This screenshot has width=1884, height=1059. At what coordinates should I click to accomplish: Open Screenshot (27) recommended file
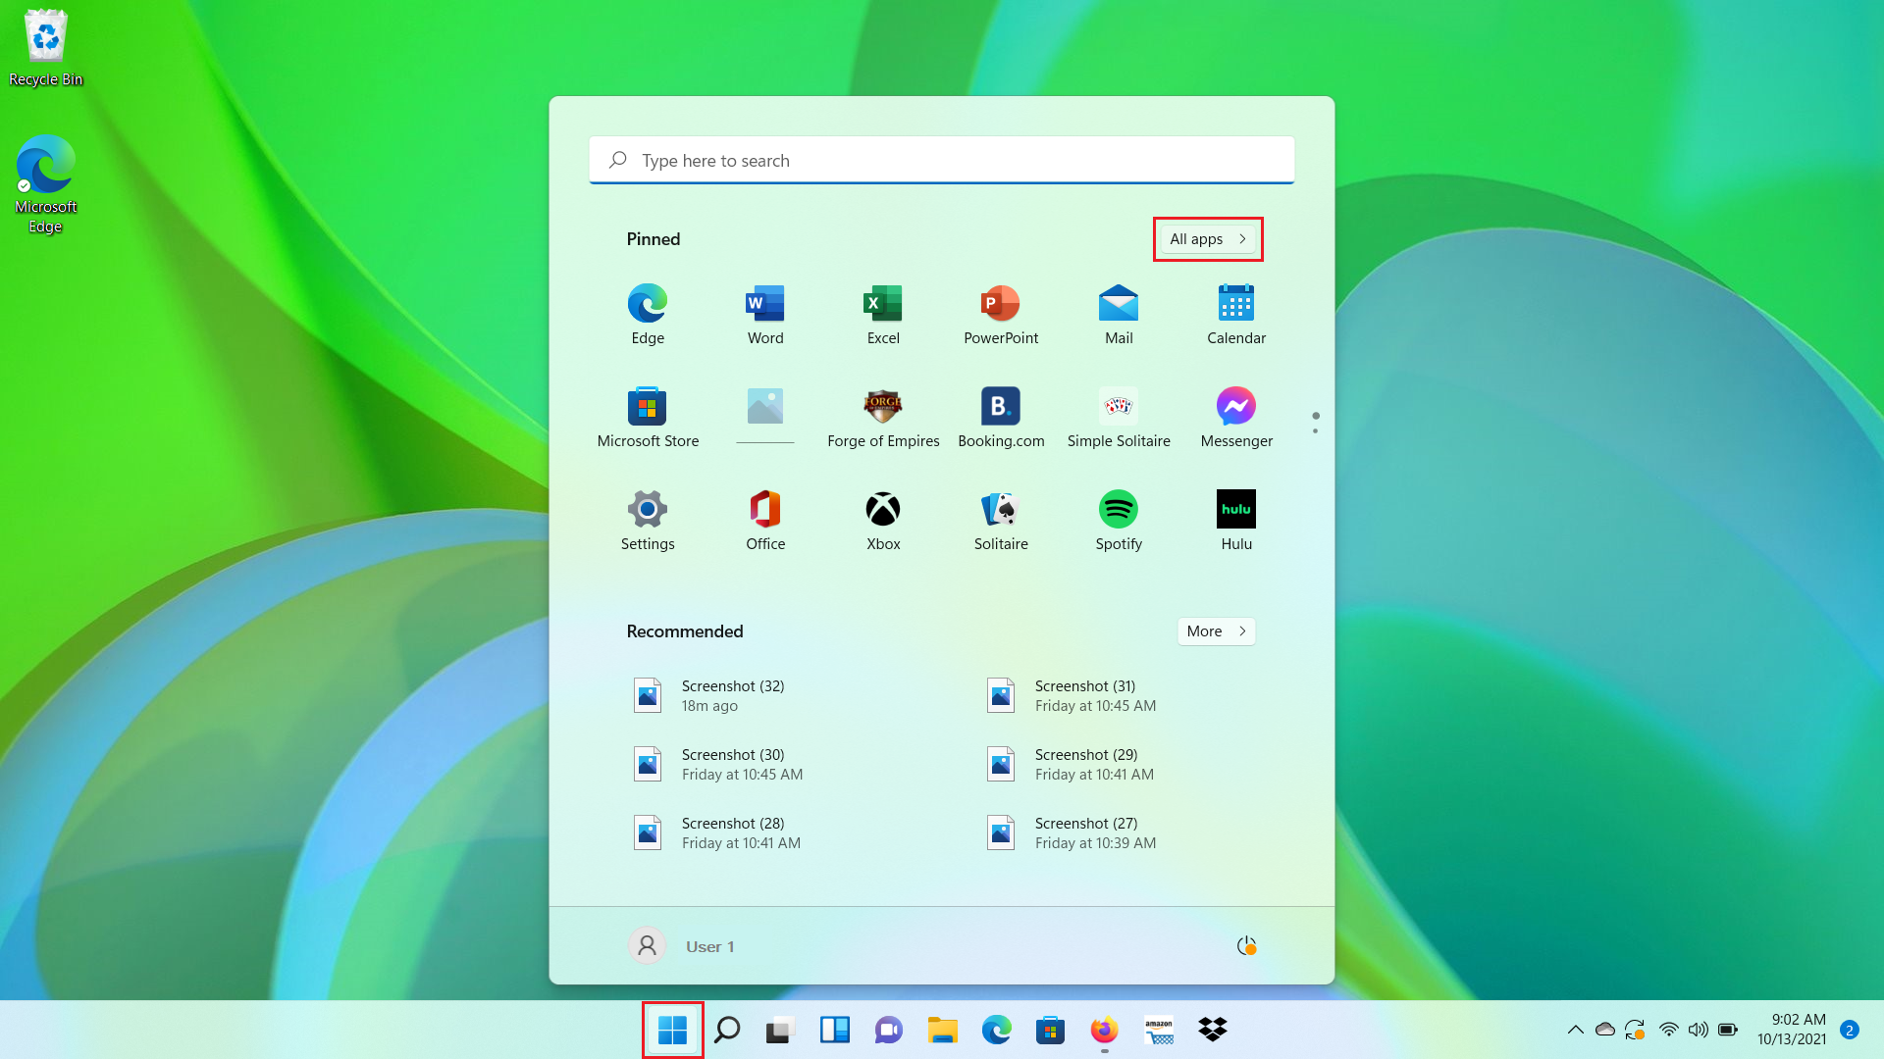coord(1085,832)
